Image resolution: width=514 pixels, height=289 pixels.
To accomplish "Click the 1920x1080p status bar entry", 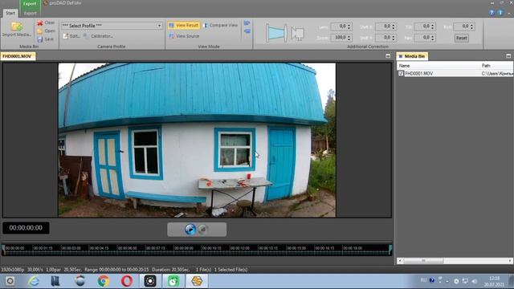I will (x=13, y=270).
